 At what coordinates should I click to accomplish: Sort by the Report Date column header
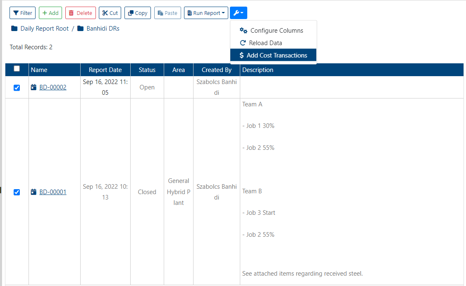coord(105,70)
